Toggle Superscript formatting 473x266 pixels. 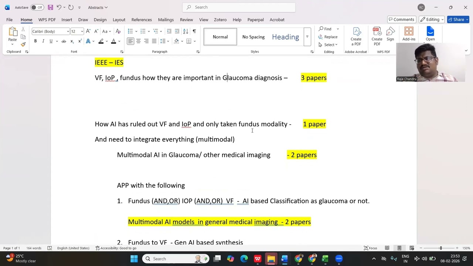(79, 41)
